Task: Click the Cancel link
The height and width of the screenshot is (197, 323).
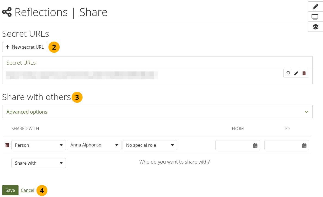Action: [28, 190]
